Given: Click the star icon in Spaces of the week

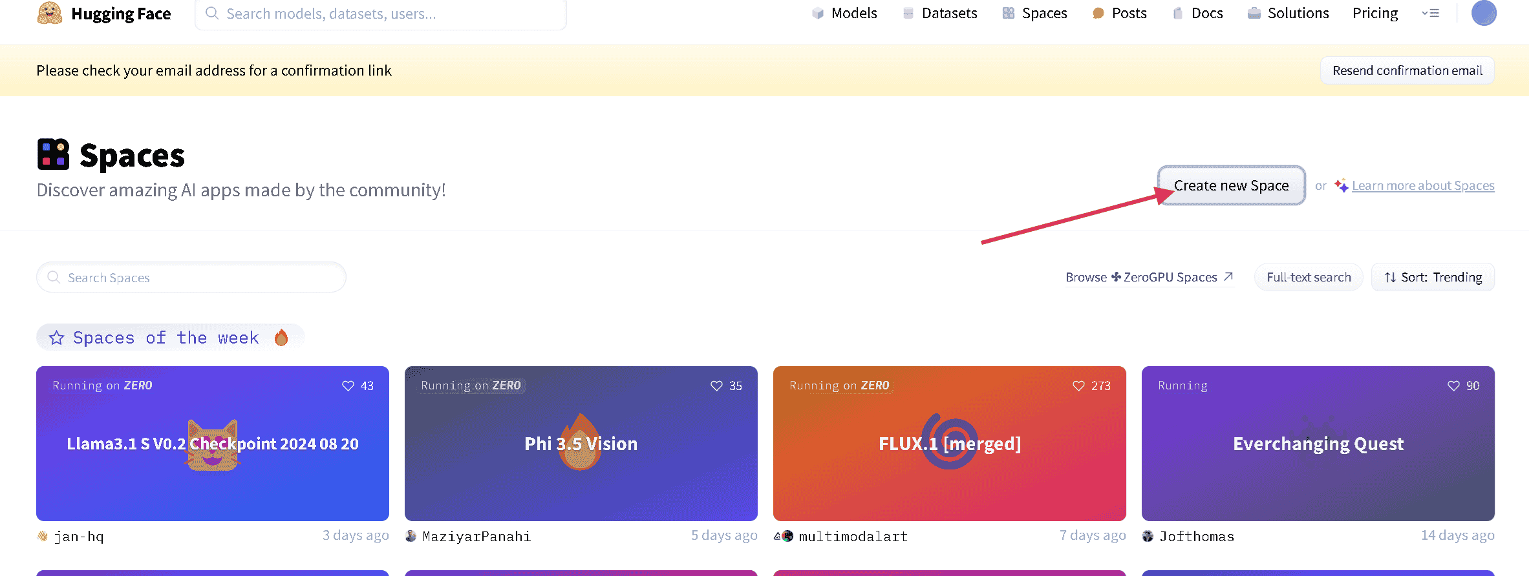Looking at the screenshot, I should (x=57, y=338).
